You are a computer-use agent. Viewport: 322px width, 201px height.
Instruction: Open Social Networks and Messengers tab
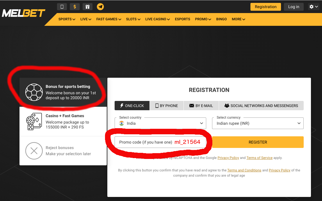pos(261,106)
